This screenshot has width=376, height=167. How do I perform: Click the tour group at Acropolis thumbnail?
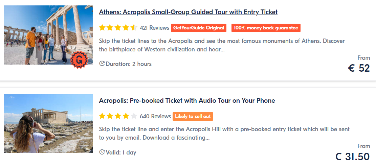point(48,35)
